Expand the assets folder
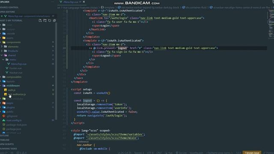Viewport: 274px width, 154px height. point(9,38)
